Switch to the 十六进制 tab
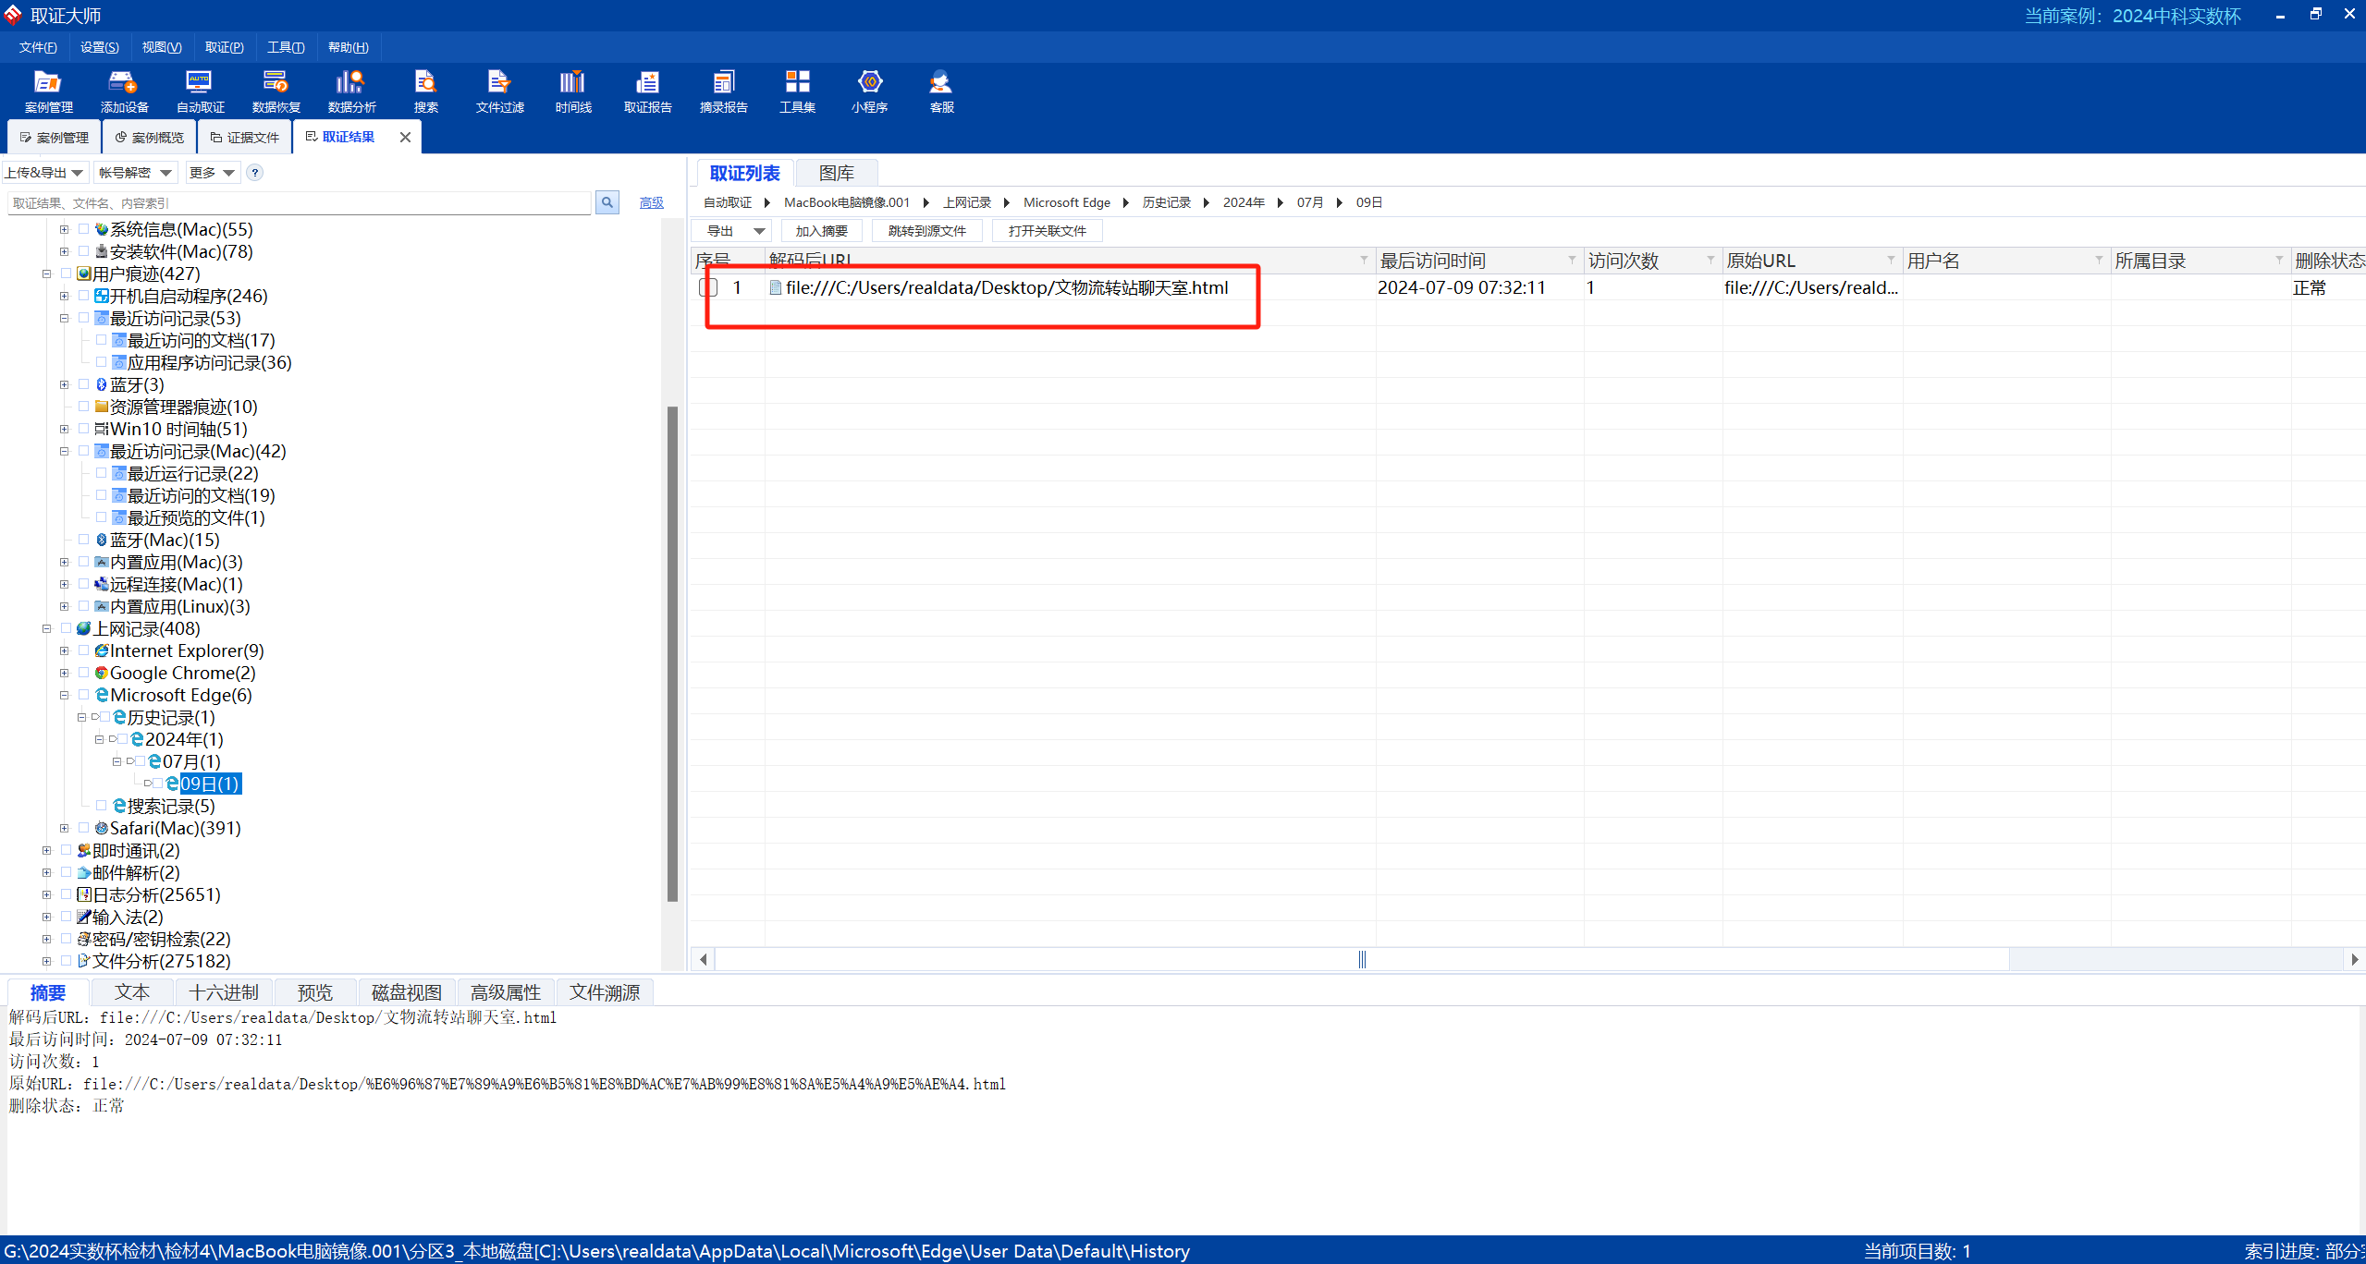Screen dimensions: 2366x1264 (224, 992)
